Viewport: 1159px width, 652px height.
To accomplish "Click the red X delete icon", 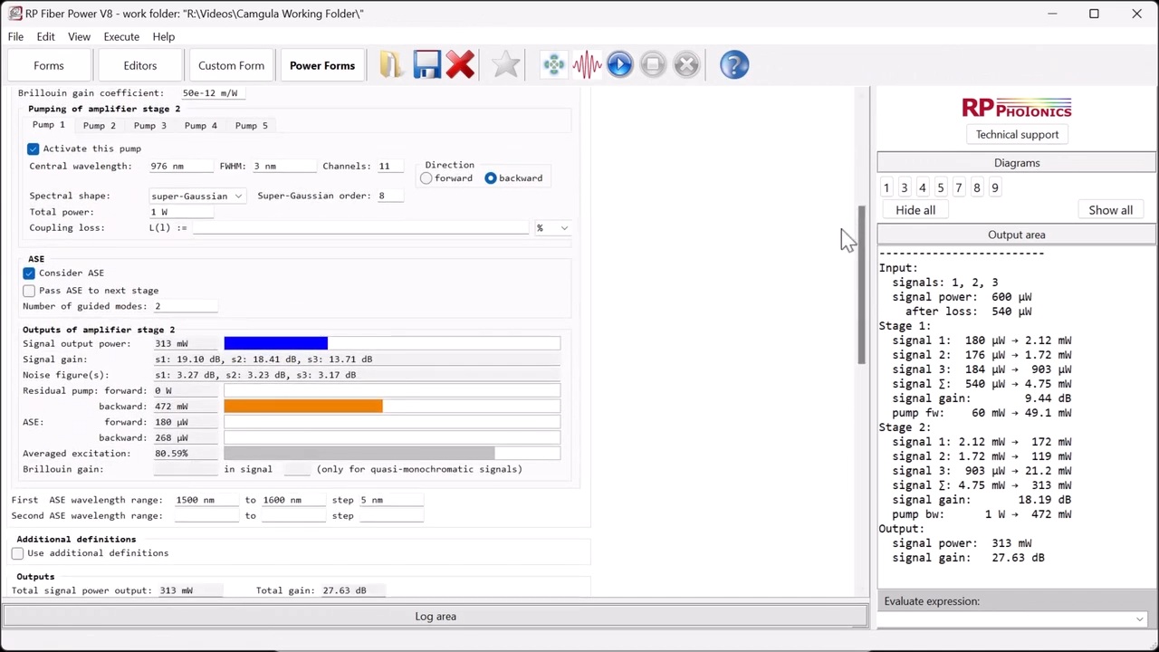I will (460, 65).
